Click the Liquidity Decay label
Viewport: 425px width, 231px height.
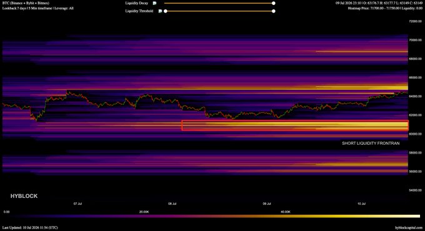[137, 3]
